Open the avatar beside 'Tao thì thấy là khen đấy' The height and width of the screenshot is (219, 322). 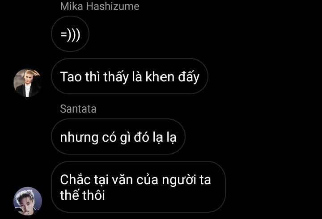click(28, 83)
